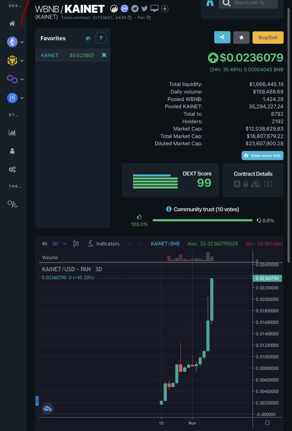292x431 pixels.
Task: Click the stacked blocks icon in Contract Details
Action: click(256, 184)
